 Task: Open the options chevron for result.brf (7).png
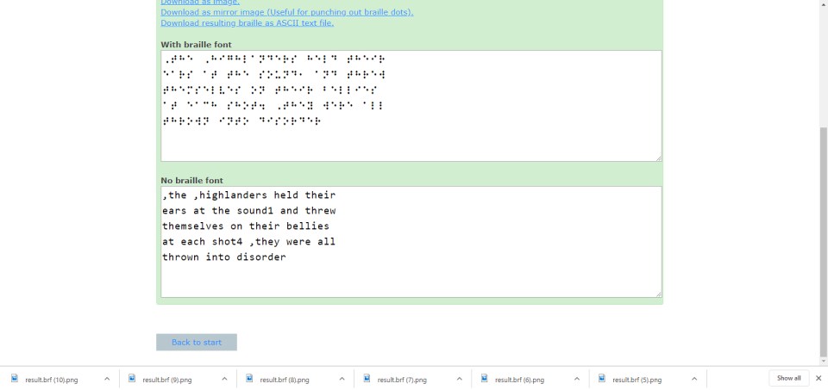[x=459, y=379]
